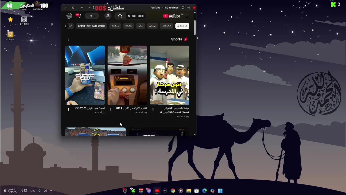Open the account avatar menu
Screen dimensions: 346x195
[x=69, y=16]
